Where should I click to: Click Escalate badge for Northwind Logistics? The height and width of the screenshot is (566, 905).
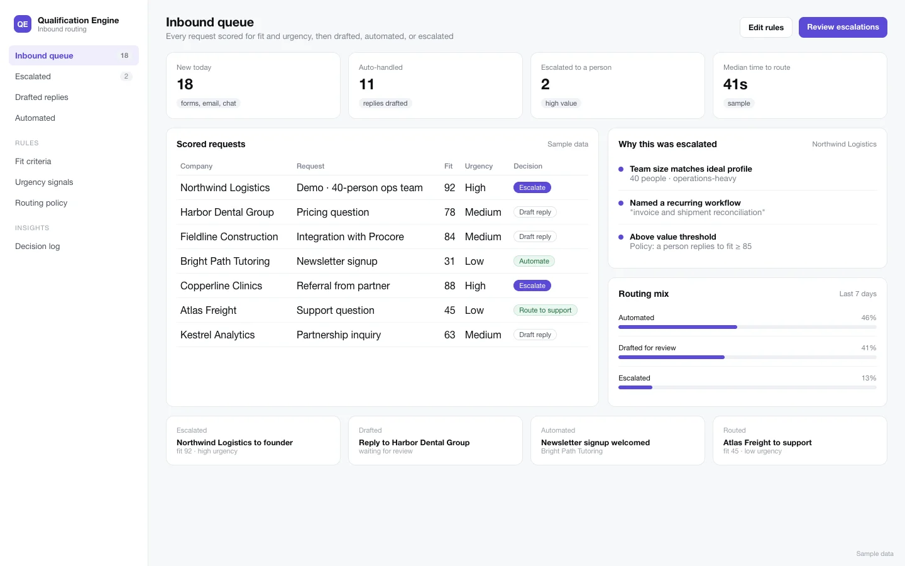tap(532, 187)
